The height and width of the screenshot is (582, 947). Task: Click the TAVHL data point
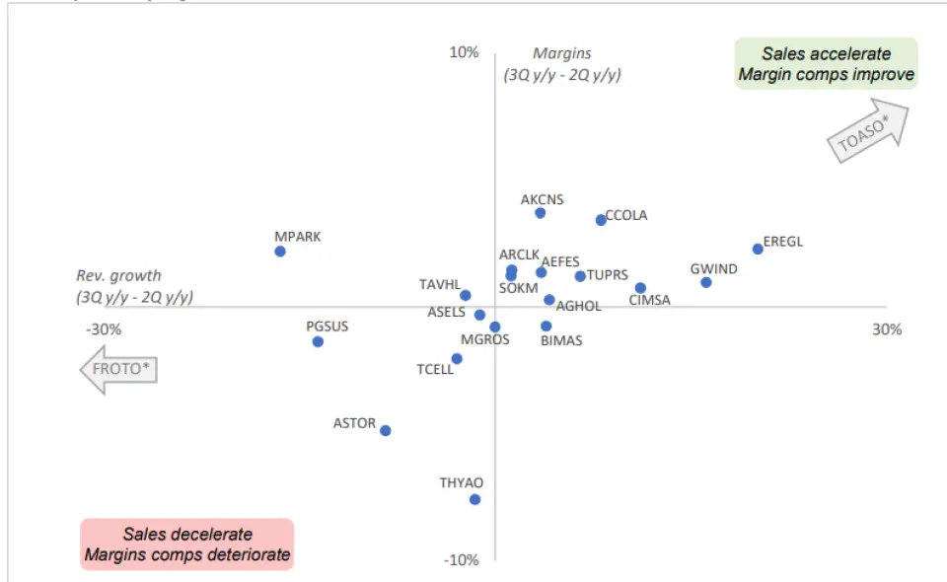click(x=466, y=295)
